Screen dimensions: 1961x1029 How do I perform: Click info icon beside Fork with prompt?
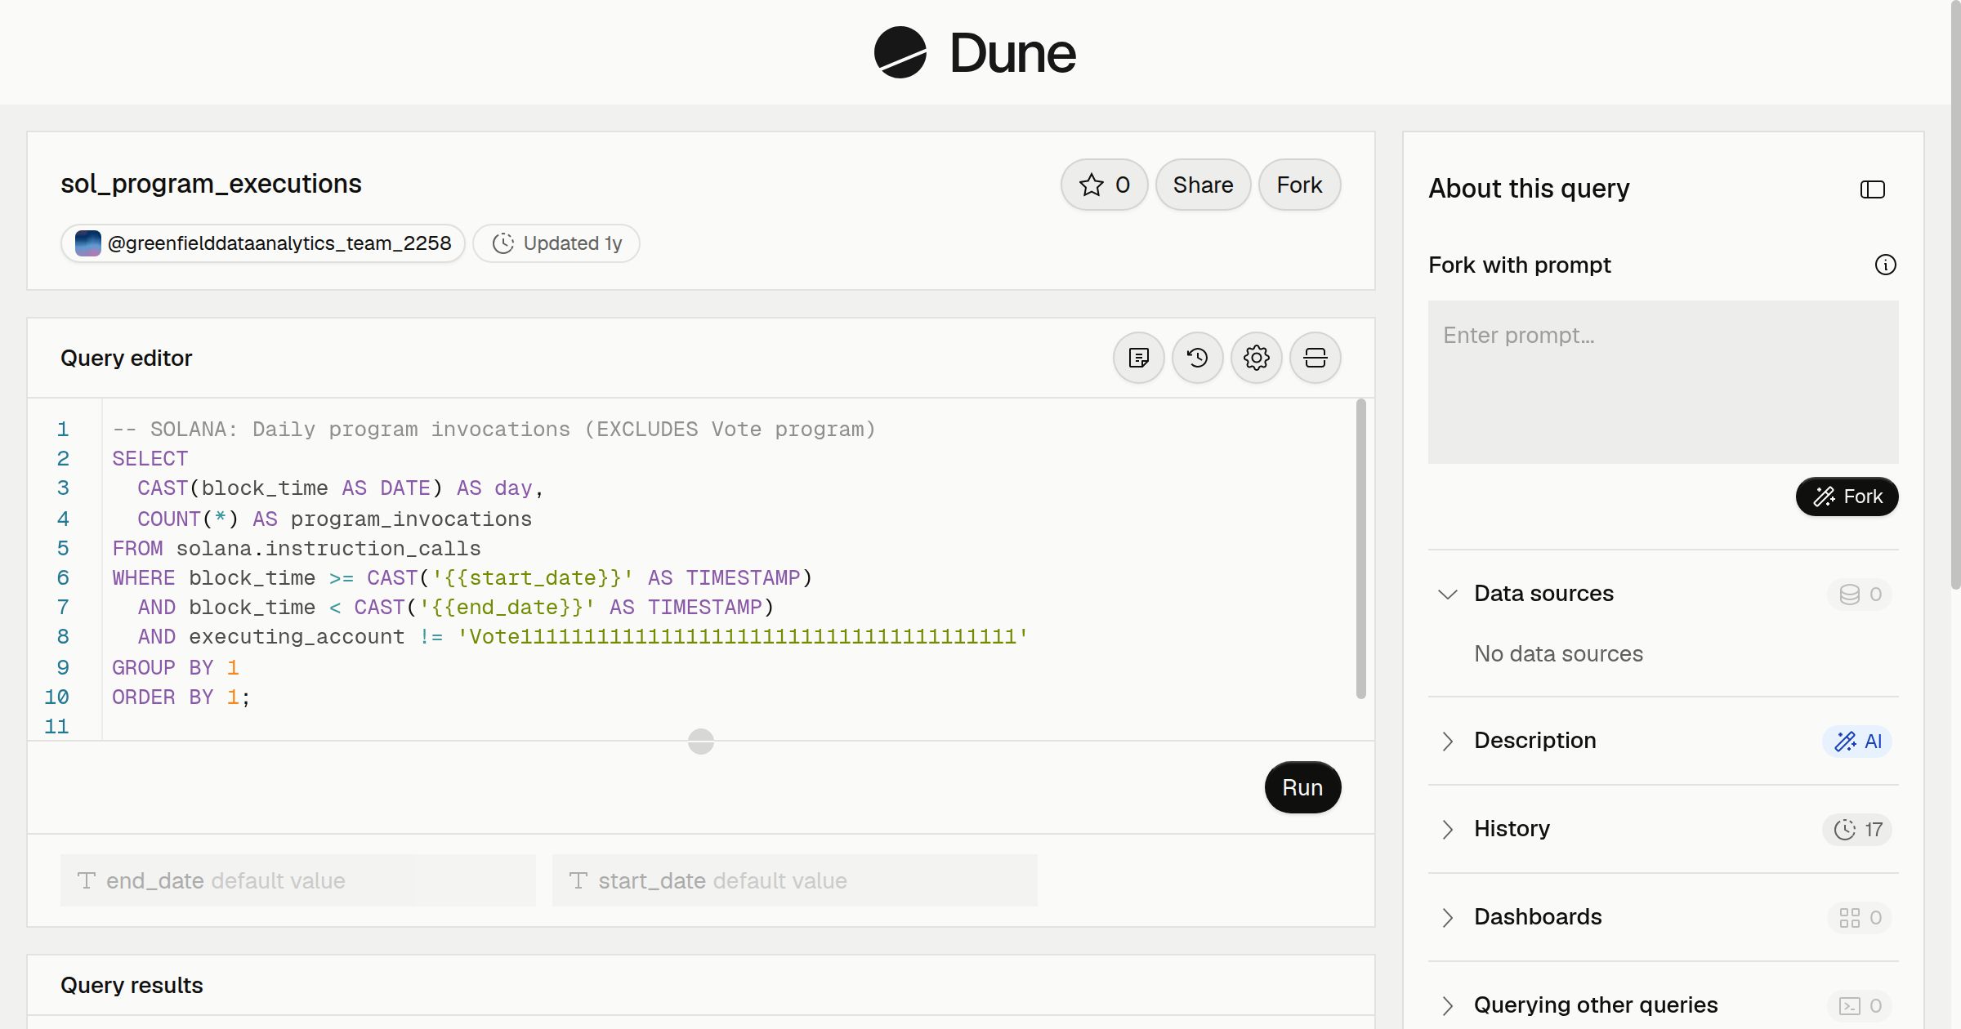tap(1885, 265)
